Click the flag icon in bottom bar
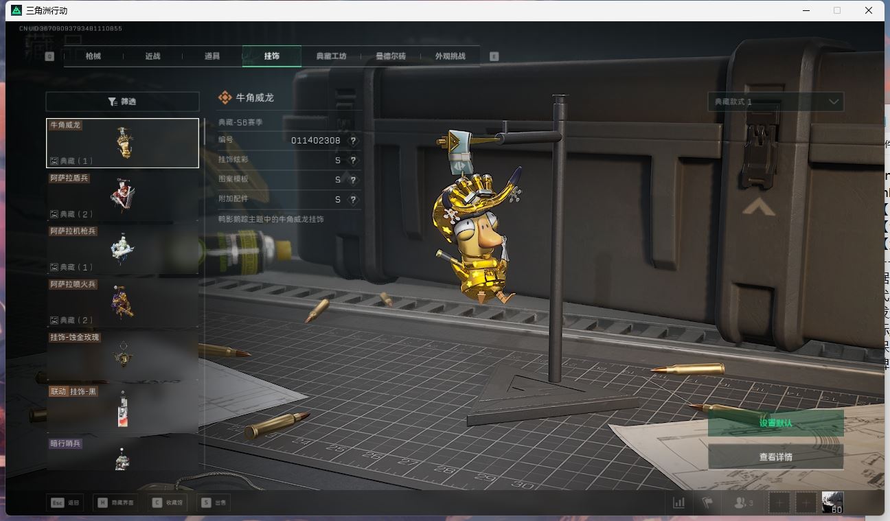Image resolution: width=890 pixels, height=521 pixels. point(707,502)
